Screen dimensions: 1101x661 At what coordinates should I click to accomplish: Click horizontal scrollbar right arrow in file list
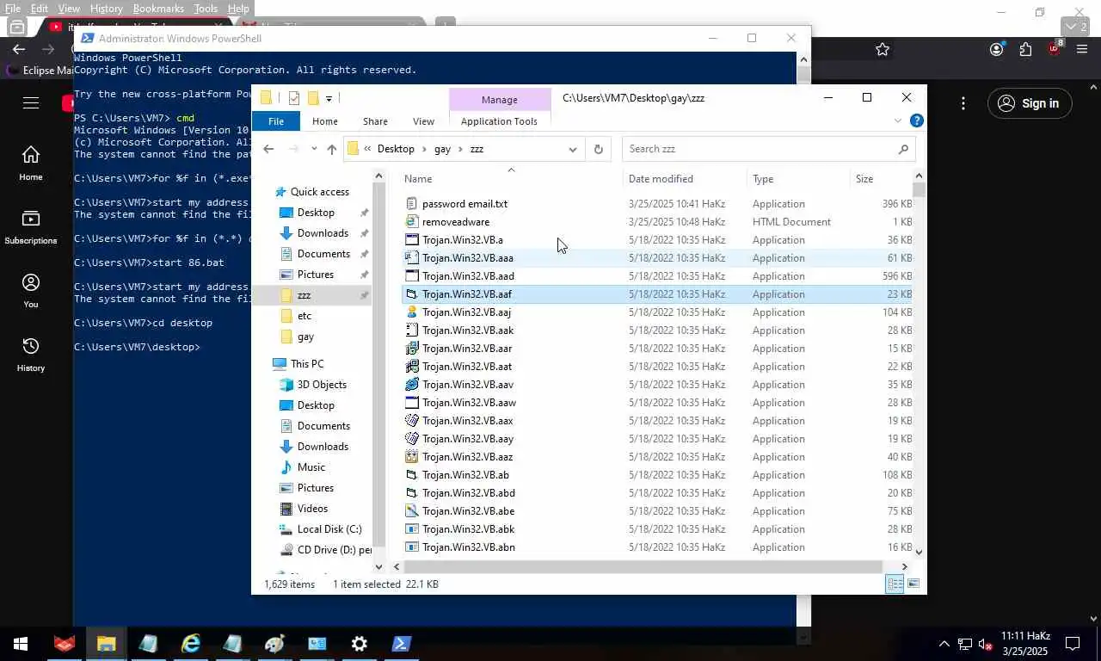(x=904, y=566)
